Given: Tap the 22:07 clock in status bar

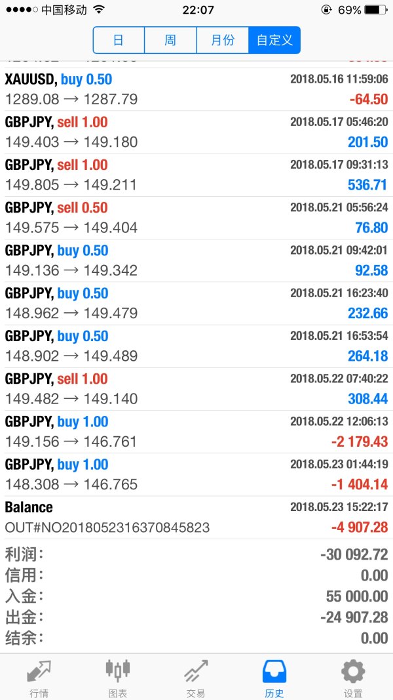Looking at the screenshot, I should (x=197, y=10).
